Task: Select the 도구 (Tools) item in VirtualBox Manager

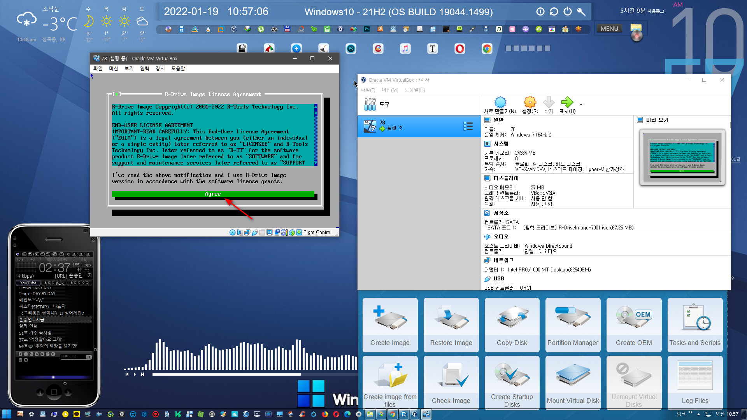Action: [419, 104]
